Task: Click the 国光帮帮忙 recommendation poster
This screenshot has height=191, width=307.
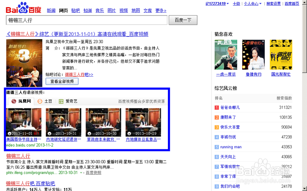Action: (x=281, y=55)
